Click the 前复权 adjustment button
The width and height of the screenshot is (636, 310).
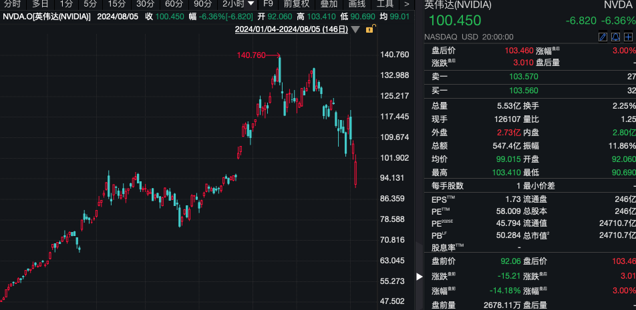(x=297, y=4)
